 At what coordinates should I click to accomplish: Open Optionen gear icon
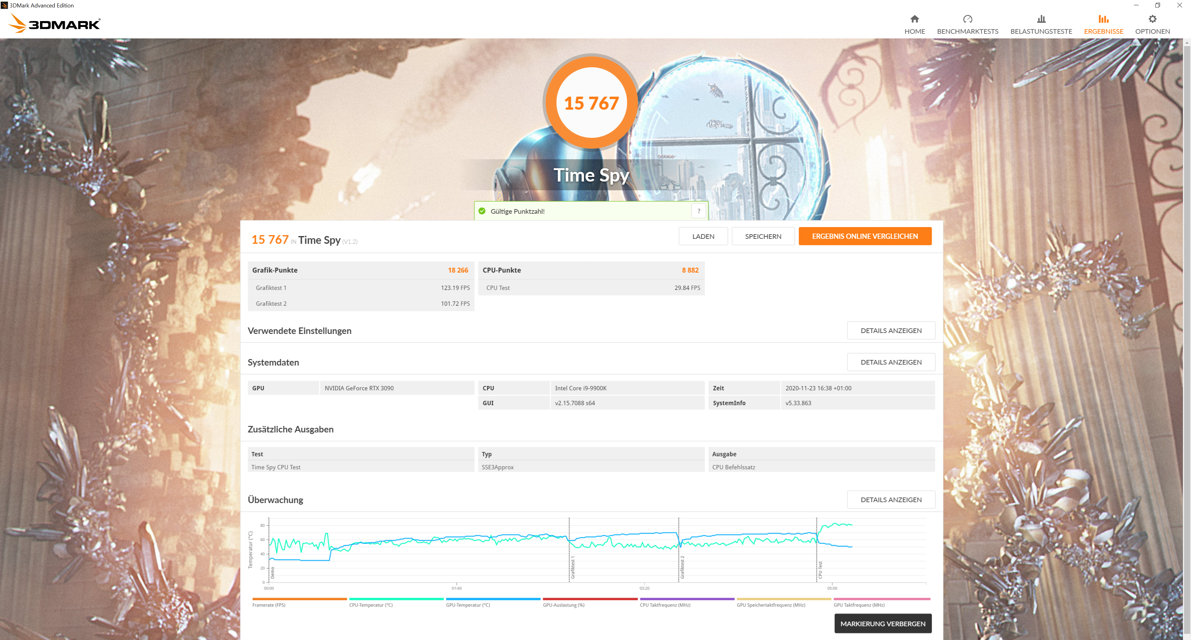click(x=1152, y=19)
